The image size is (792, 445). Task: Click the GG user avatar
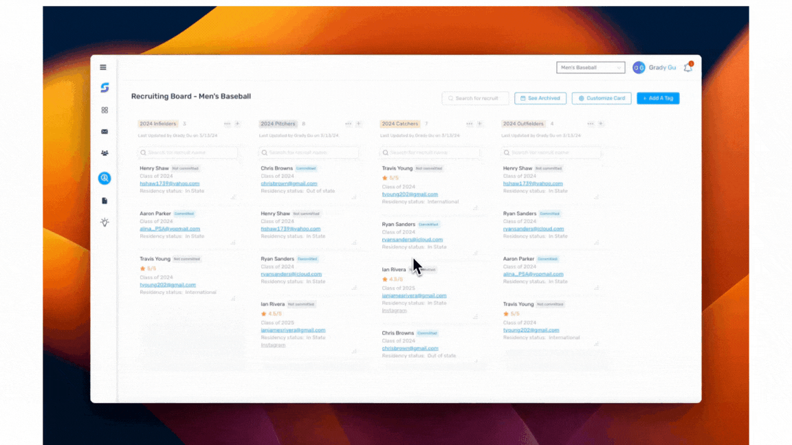click(x=639, y=67)
